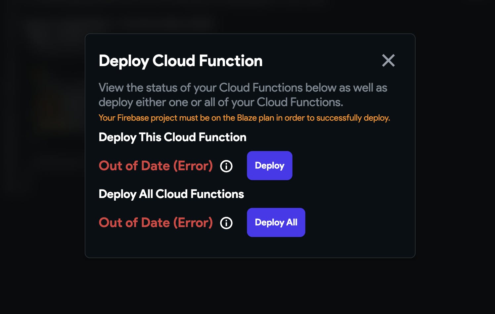This screenshot has width=495, height=314.
Task: Click info icon beside all functions' status
Action: (226, 223)
